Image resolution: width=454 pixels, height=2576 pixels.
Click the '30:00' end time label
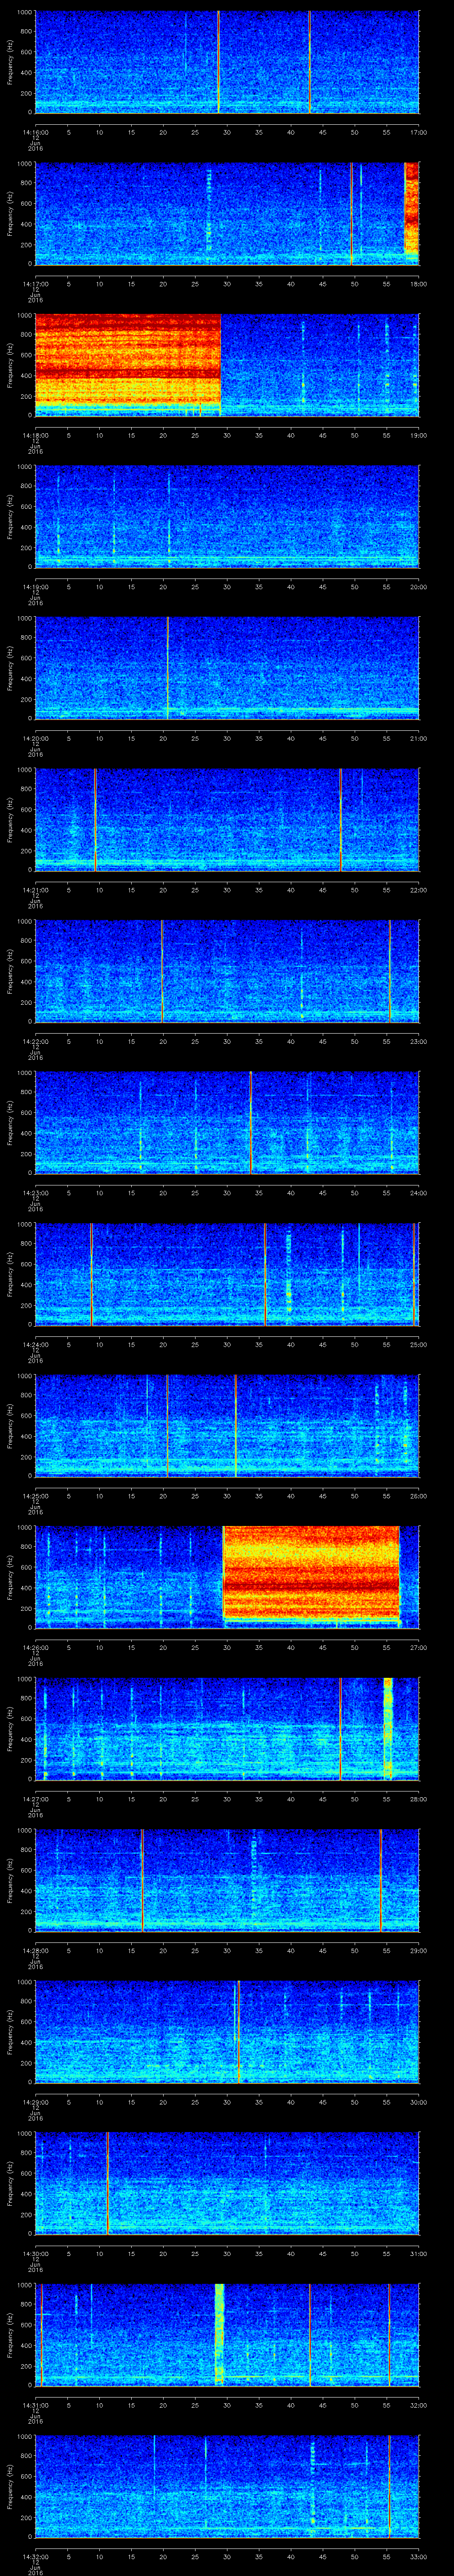[x=419, y=2102]
